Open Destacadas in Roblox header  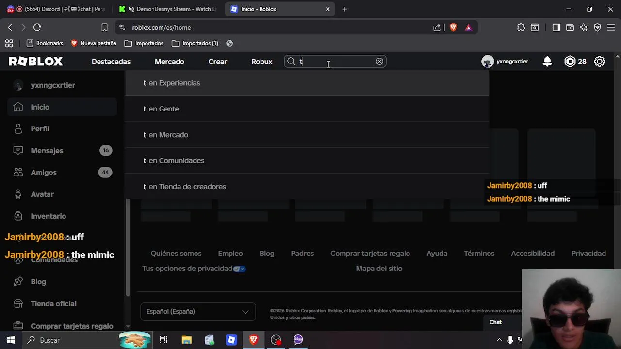pos(111,62)
